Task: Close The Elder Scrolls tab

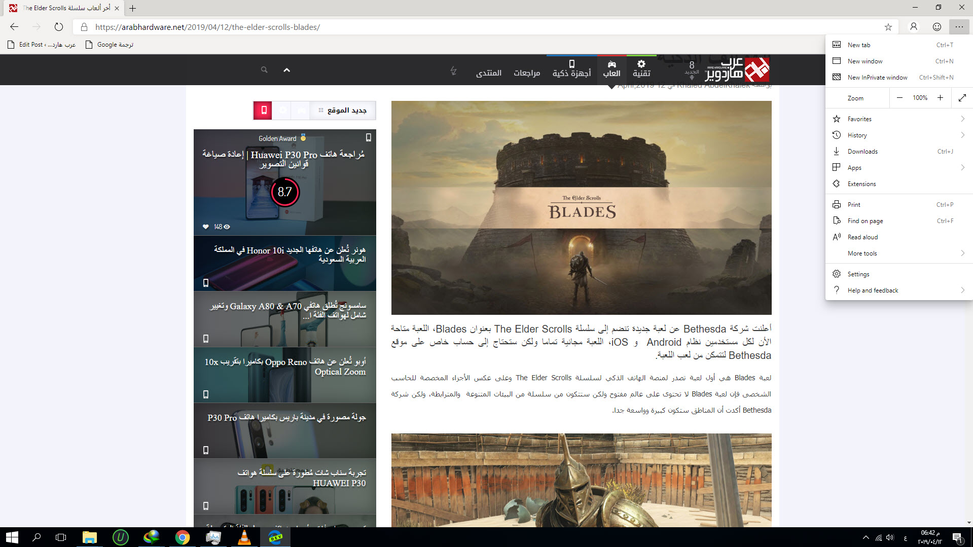Action: coord(117,8)
